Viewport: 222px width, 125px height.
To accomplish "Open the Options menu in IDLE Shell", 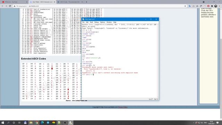I will click(103, 22).
